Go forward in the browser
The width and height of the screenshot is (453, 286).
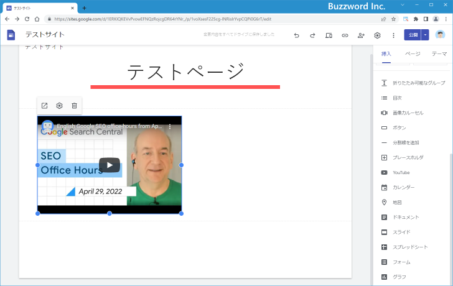click(17, 19)
